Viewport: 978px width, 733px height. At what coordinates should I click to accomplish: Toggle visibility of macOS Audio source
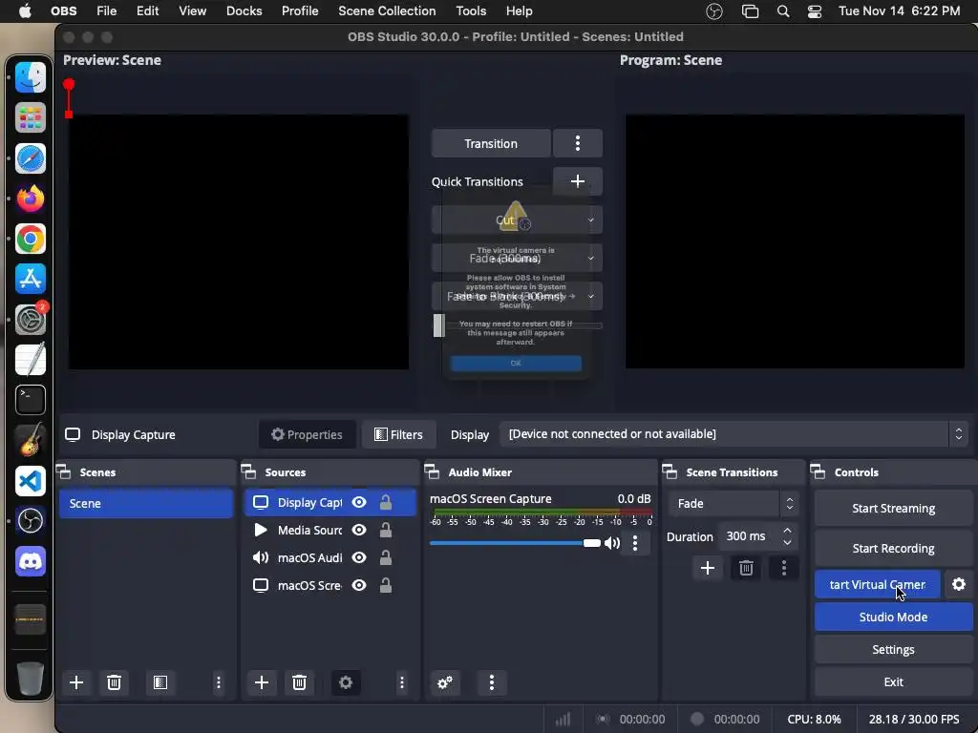359,557
